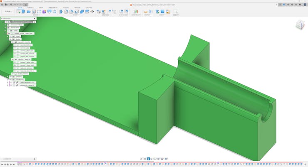The image size is (308, 167).
Task: Click the ViewCube in the corner
Action: point(300,25)
